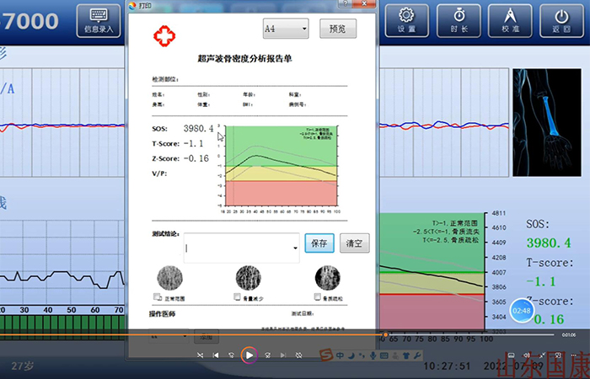
Task: Toggle the moon half-width icon on IME bar
Action: [x=351, y=355]
